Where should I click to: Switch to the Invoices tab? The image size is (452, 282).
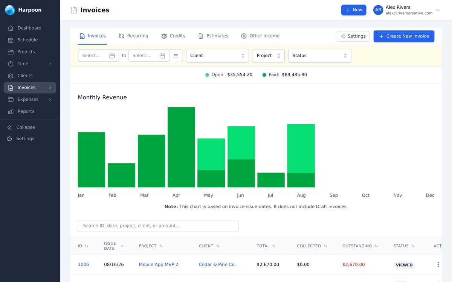(x=93, y=36)
